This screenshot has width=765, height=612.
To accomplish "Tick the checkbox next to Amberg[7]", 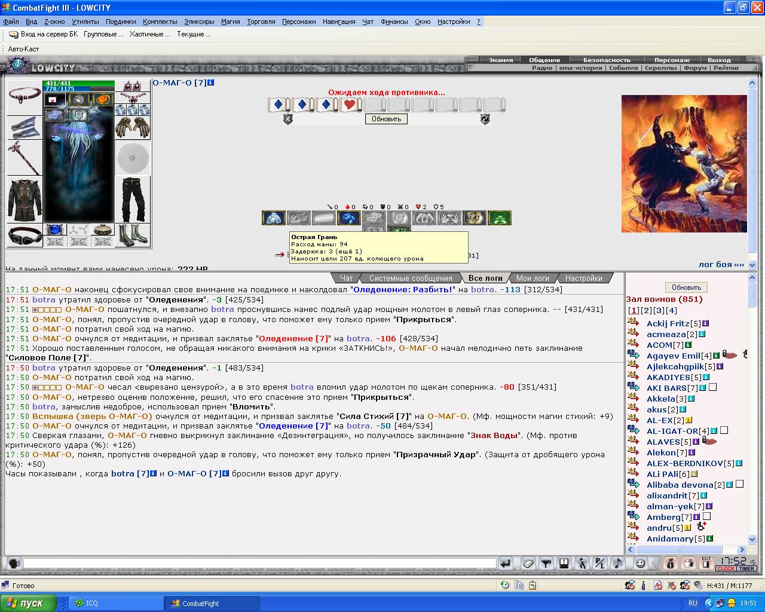I will pos(706,516).
